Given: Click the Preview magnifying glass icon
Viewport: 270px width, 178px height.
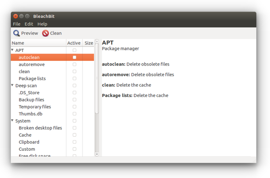Looking at the screenshot, I should (17, 33).
